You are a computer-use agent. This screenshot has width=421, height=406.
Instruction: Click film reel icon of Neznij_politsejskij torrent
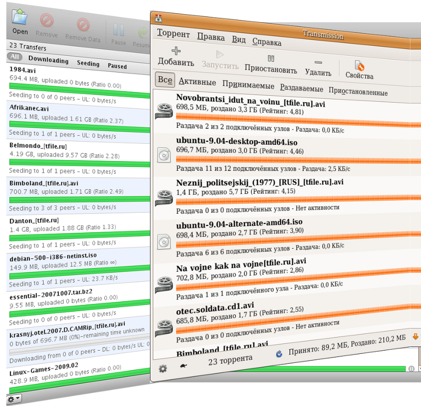pyautogui.click(x=164, y=198)
